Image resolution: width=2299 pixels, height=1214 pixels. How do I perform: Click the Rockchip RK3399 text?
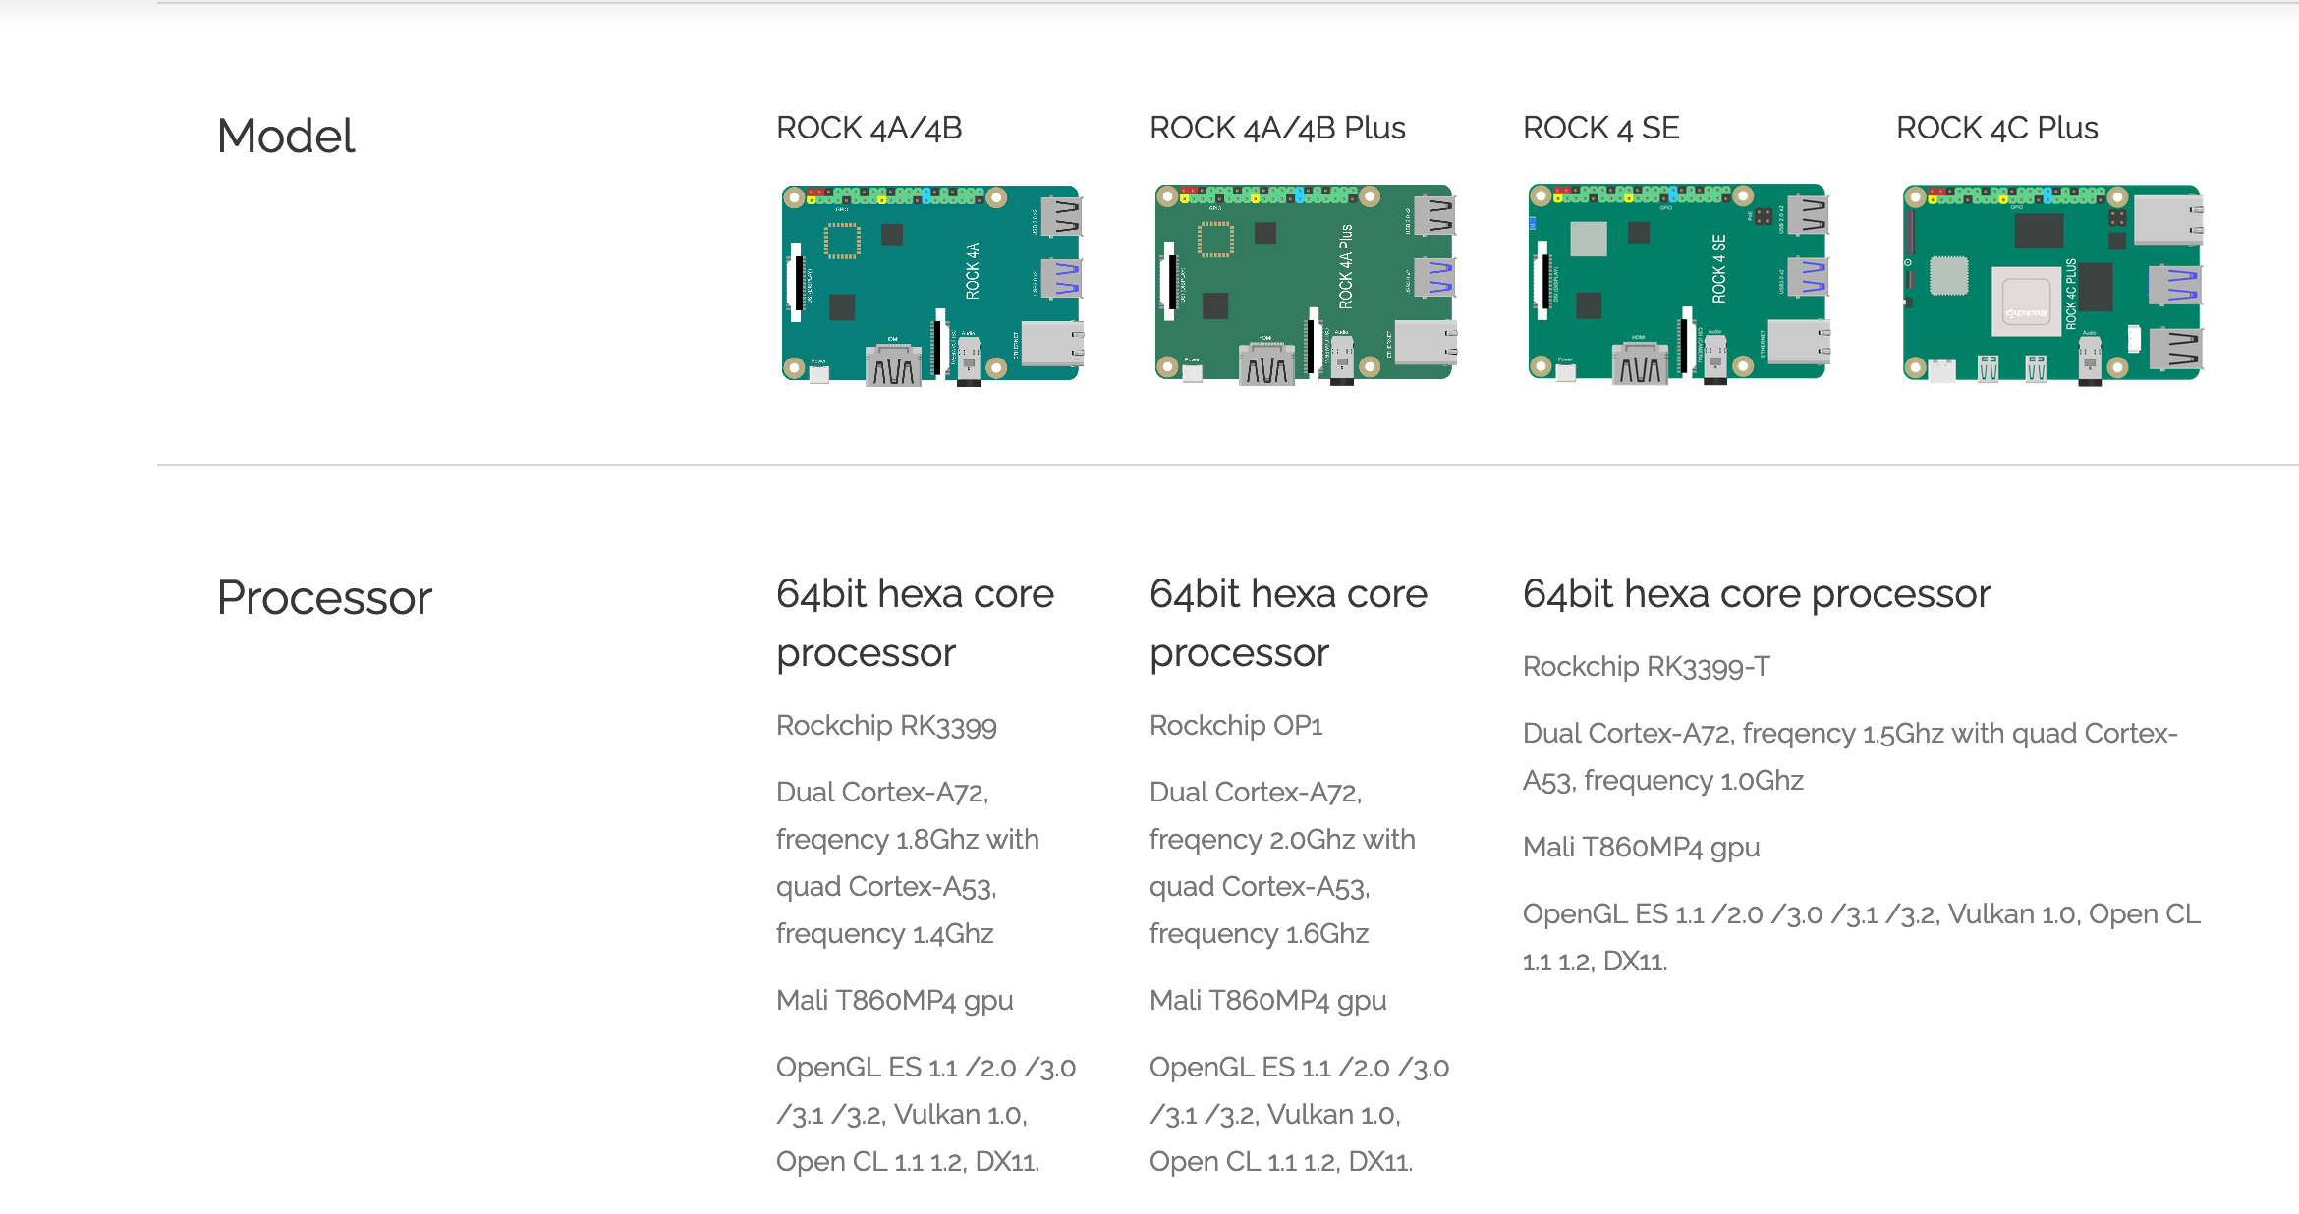[886, 726]
